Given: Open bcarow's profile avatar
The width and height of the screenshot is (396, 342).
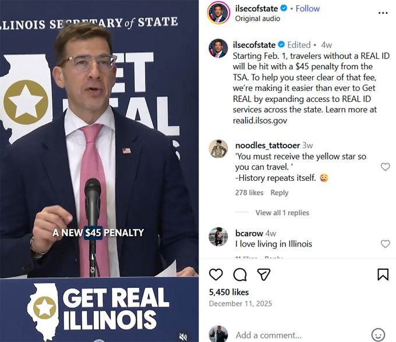Looking at the screenshot, I should click(x=218, y=237).
